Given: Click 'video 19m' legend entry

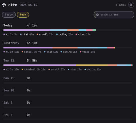Looking at the screenshot, I should tap(87, 52).
